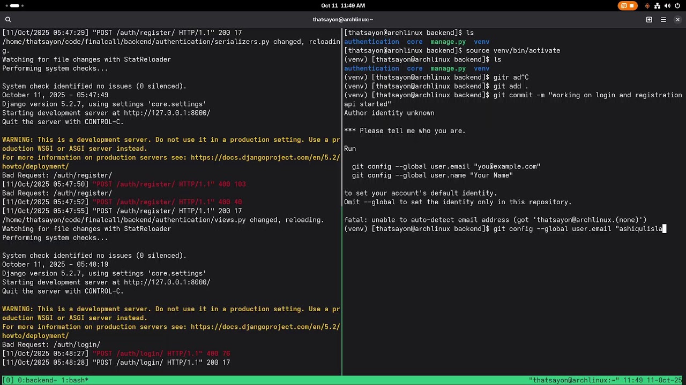Click the git config --global user.email prompt line
The image size is (686, 385).
click(x=505, y=229)
